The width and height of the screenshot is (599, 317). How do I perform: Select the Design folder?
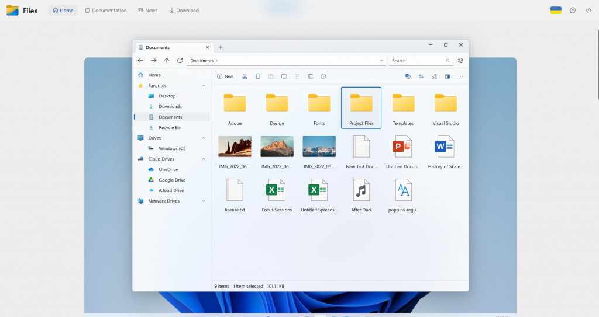click(277, 109)
